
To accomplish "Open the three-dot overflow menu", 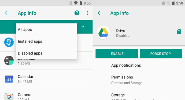I will 87,13.
